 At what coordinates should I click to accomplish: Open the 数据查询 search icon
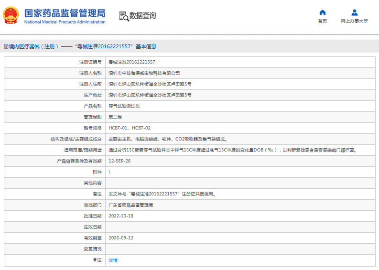(124, 16)
